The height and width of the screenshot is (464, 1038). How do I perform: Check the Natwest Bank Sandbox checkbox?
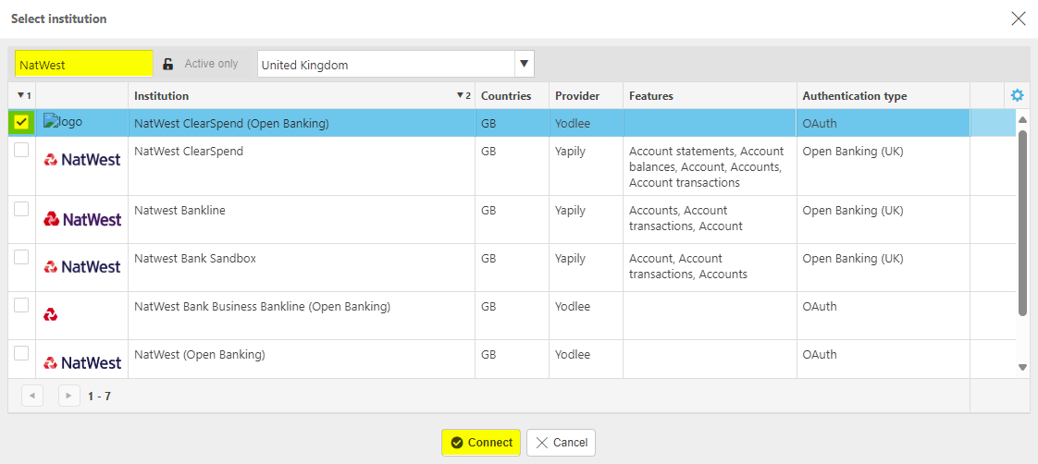click(x=21, y=257)
